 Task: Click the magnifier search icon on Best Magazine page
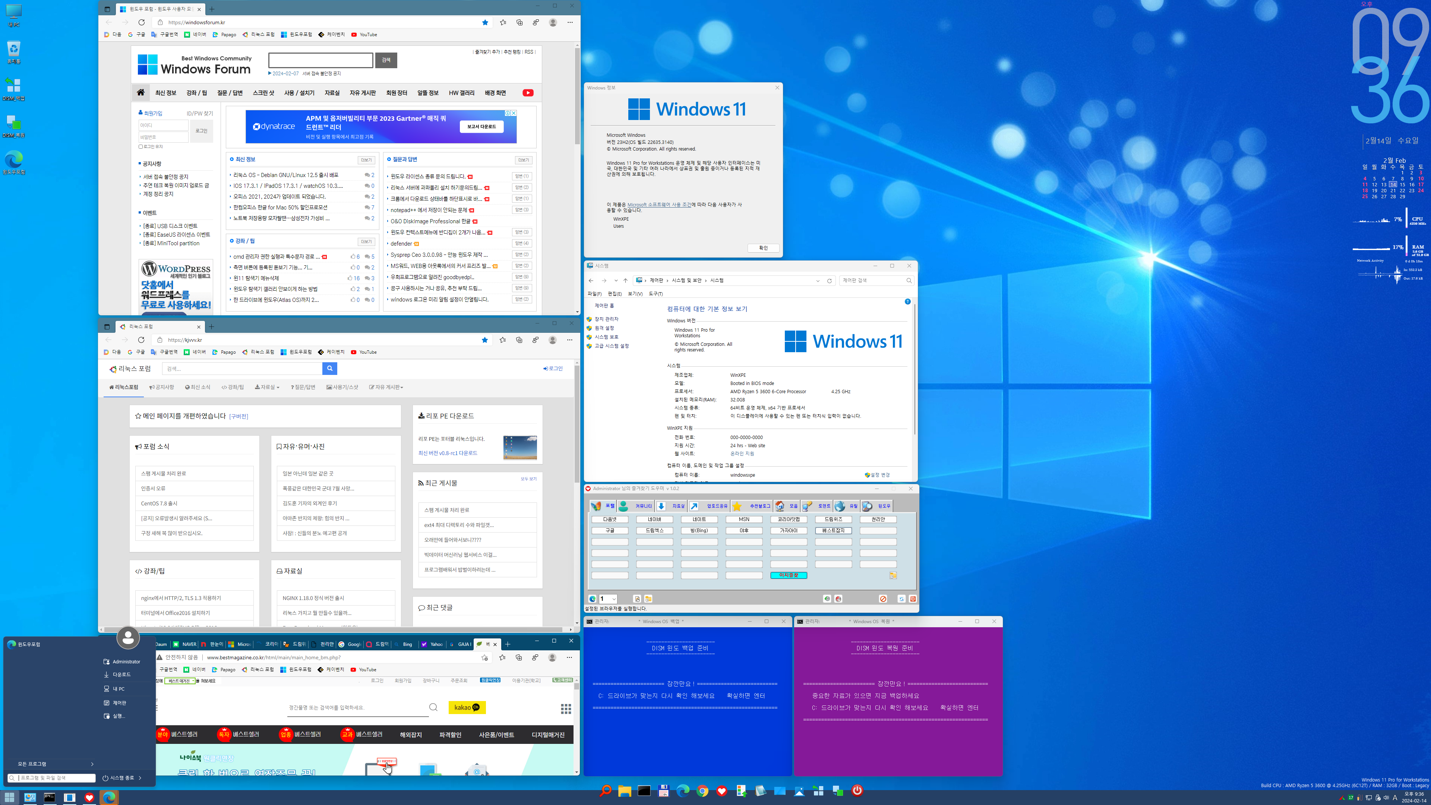tap(433, 707)
